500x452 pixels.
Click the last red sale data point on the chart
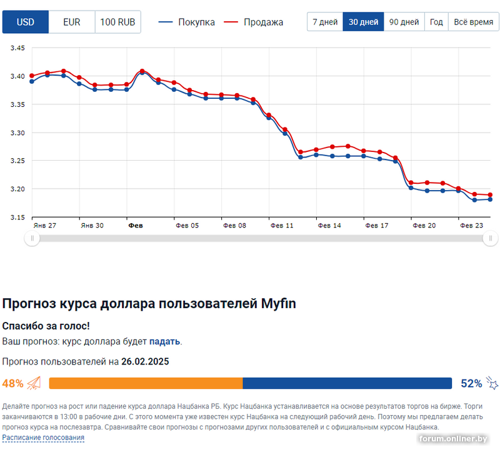[x=490, y=194]
